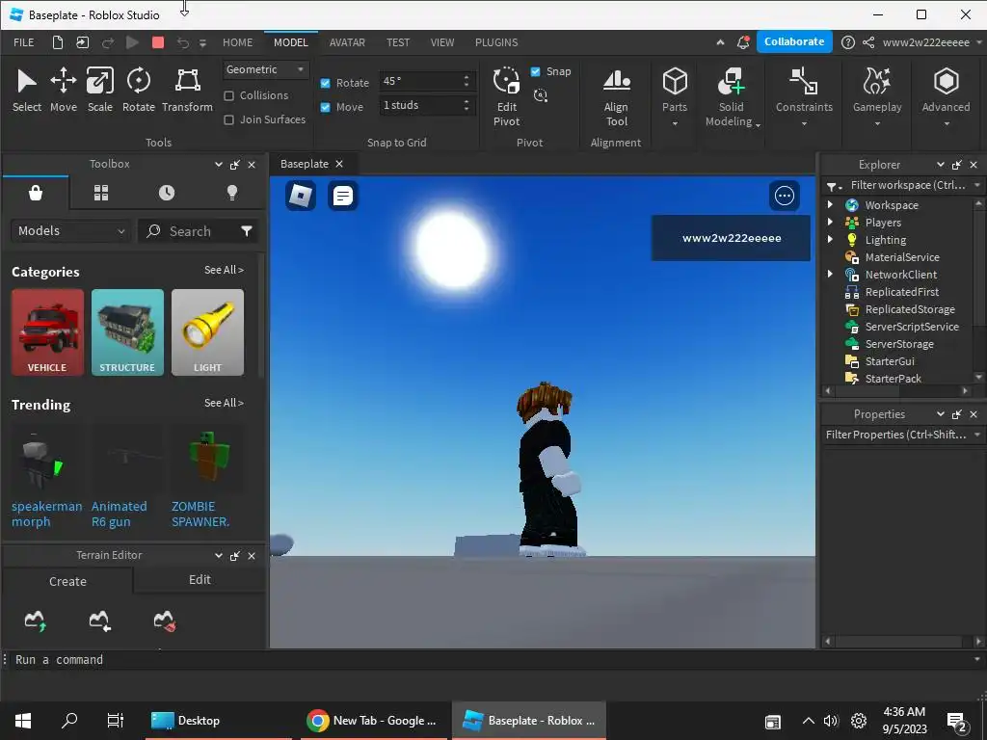Viewport: 987px width, 740px height.
Task: Uncheck Rotate snap checkbox
Action: coord(326,83)
